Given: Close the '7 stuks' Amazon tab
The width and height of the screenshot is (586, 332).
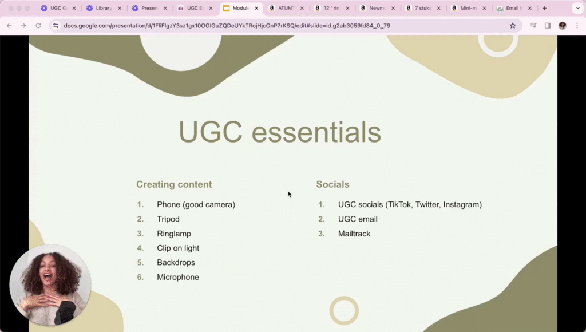Looking at the screenshot, I should pos(439,8).
